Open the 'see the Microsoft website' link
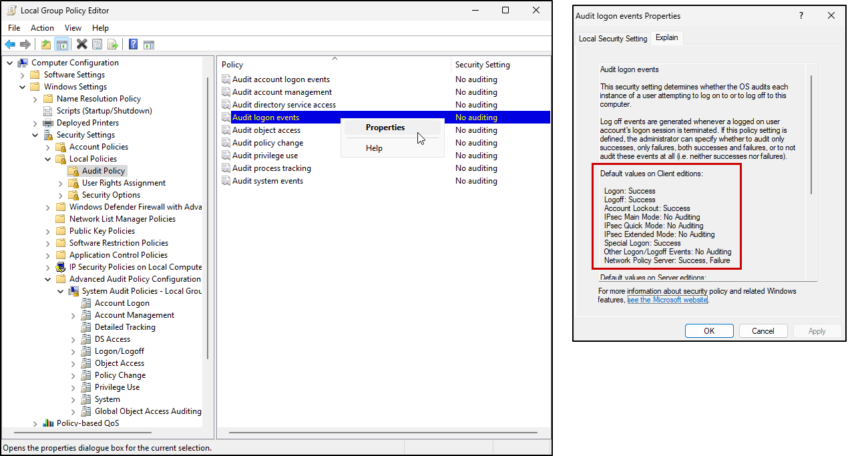 pos(667,300)
